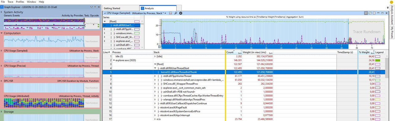This screenshot has width=395, height=121.
Task: Expand System Activity group in Graph Explorer
Action: click(x=2, y=12)
